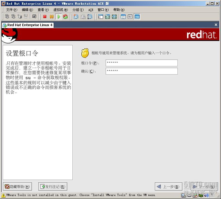This screenshot has width=221, height=199.
Task: Click the network adapter status icon
Action: point(201,196)
